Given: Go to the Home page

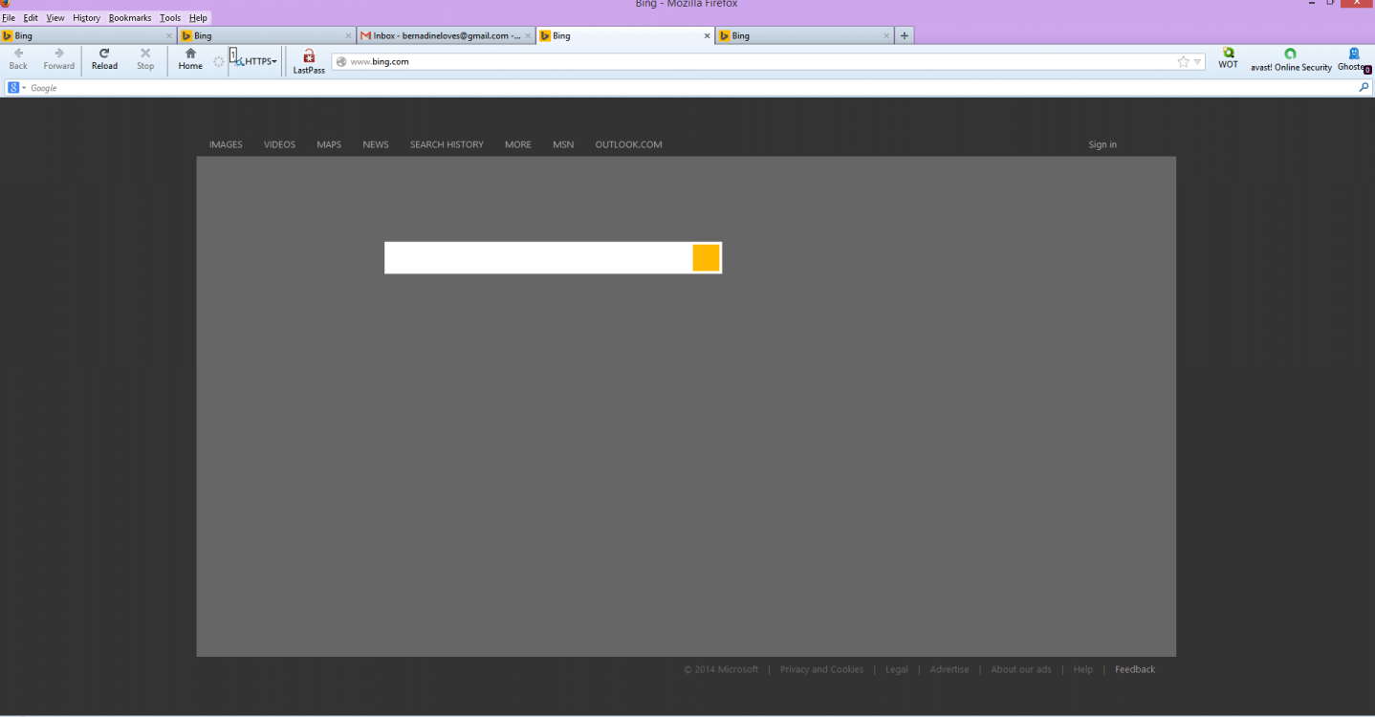Looking at the screenshot, I should click(x=190, y=59).
